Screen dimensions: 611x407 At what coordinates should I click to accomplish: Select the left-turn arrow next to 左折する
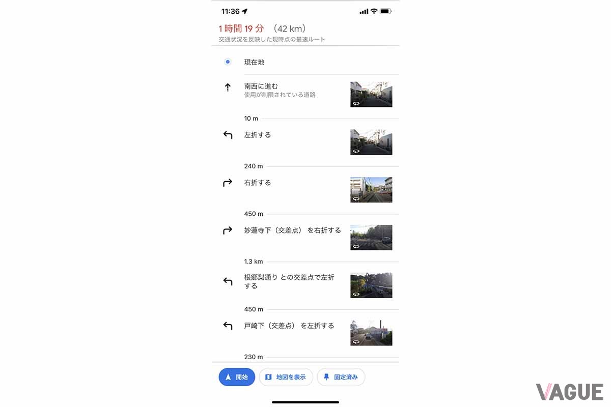pos(228,135)
